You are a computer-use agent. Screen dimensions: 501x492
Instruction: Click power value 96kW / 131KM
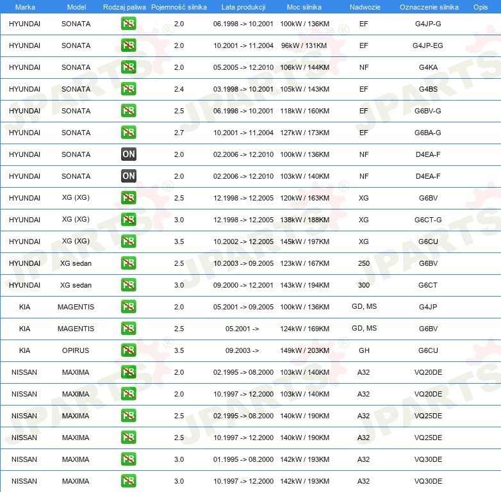[x=304, y=45]
